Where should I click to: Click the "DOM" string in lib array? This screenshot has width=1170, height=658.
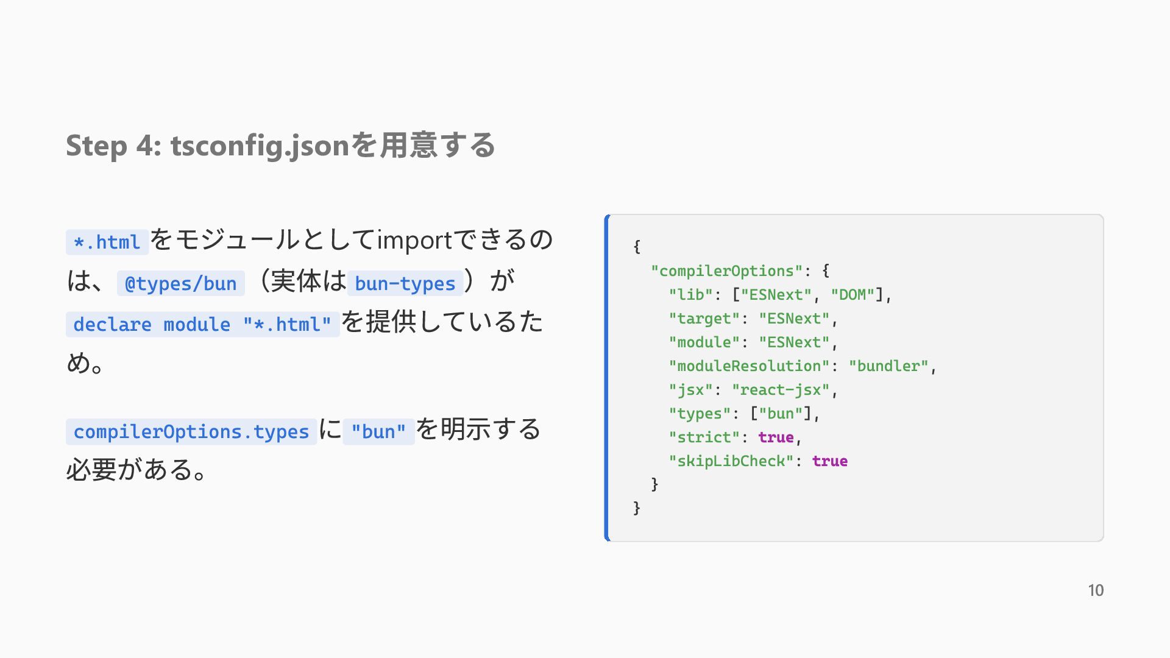(853, 295)
